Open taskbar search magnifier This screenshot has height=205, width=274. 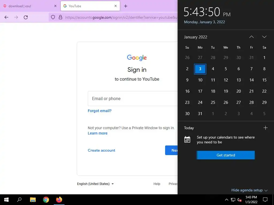[19, 200]
